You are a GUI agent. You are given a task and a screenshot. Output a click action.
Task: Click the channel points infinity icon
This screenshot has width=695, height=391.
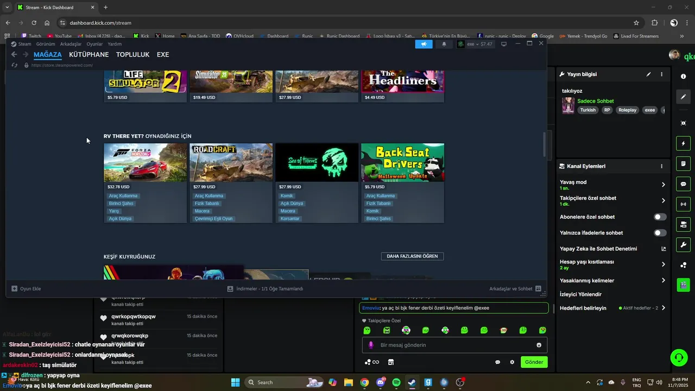click(x=372, y=362)
